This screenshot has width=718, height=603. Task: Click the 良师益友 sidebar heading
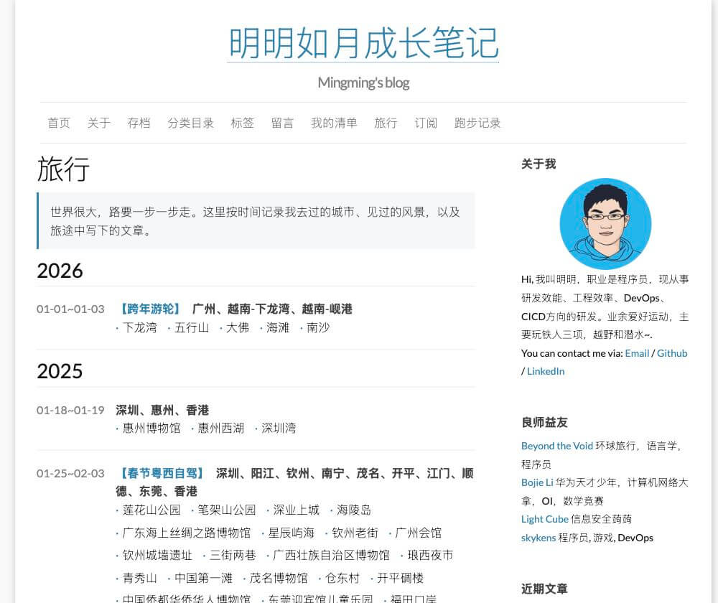[544, 422]
